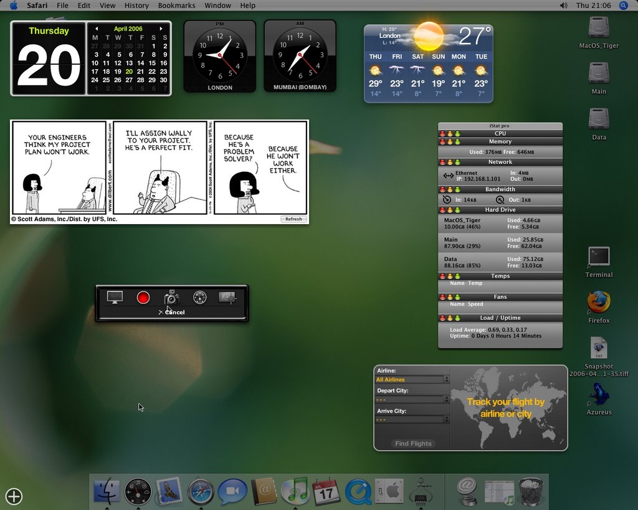Open the Apple menu
The height and width of the screenshot is (510, 638).
[14, 5]
